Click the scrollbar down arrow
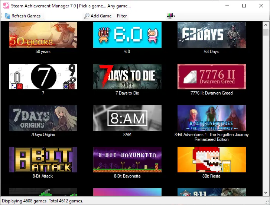 266,193
